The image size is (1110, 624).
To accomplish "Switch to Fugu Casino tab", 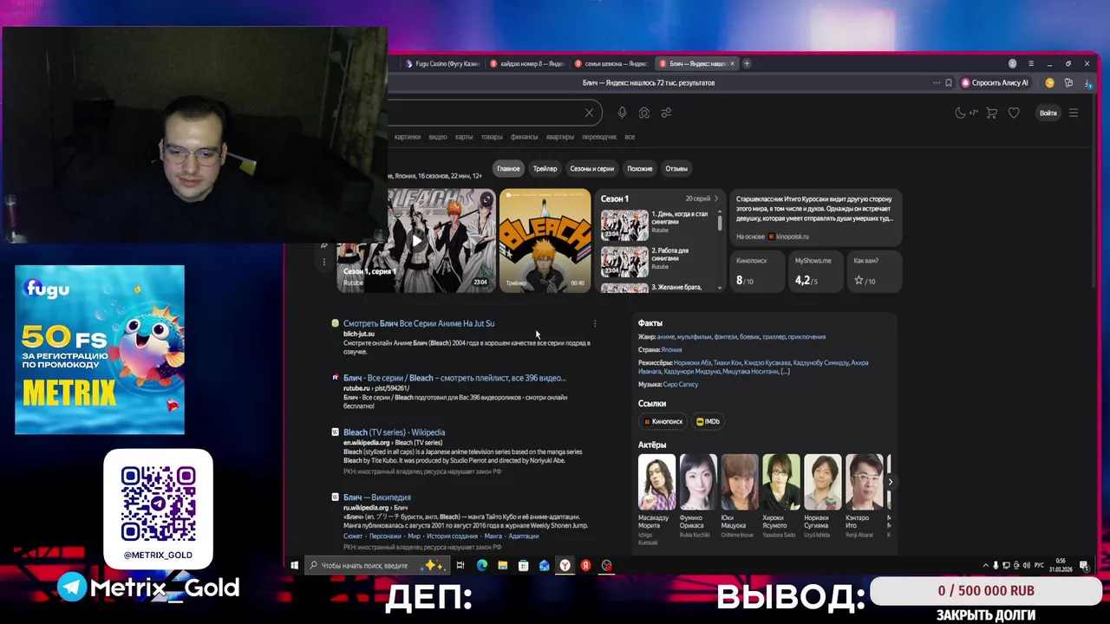I will coord(441,63).
